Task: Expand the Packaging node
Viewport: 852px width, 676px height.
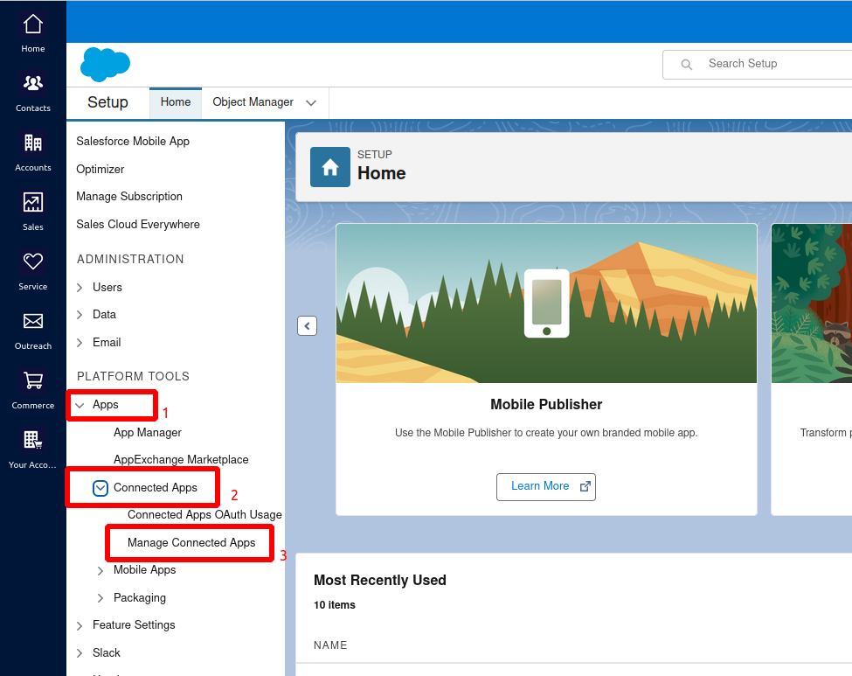Action: point(100,597)
